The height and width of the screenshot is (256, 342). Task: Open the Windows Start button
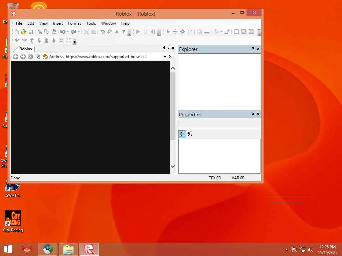8,249
